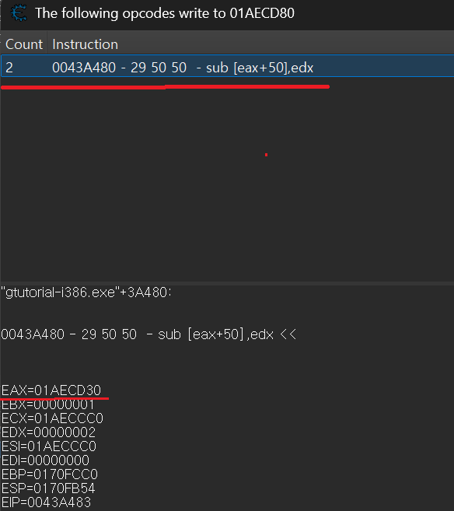Select the sub [eax+50],edx instruction row
This screenshot has height=511, width=454.
click(227, 66)
